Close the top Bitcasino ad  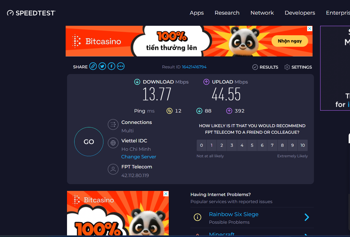click(x=310, y=29)
